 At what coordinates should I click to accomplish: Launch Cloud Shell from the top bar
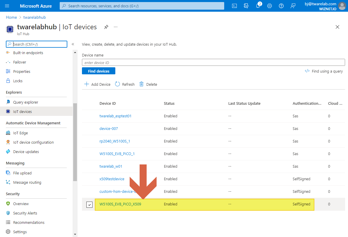[x=234, y=6]
